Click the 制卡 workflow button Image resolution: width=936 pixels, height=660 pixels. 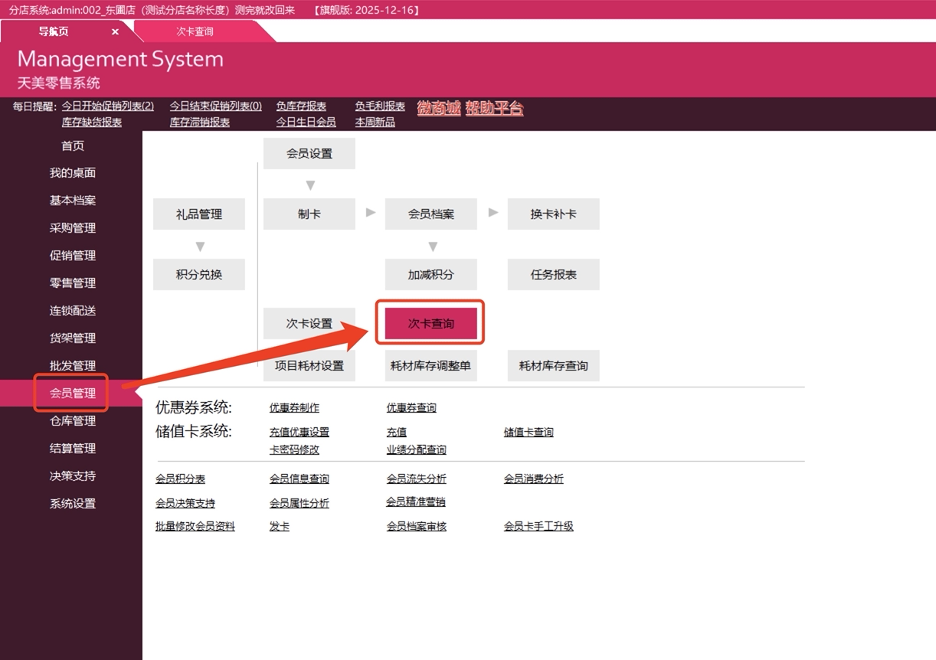(309, 214)
